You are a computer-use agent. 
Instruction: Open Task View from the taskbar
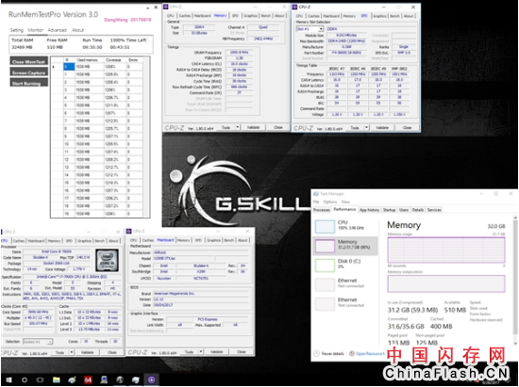pos(40,380)
